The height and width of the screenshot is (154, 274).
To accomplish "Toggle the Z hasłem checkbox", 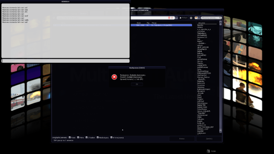I will [87, 137].
